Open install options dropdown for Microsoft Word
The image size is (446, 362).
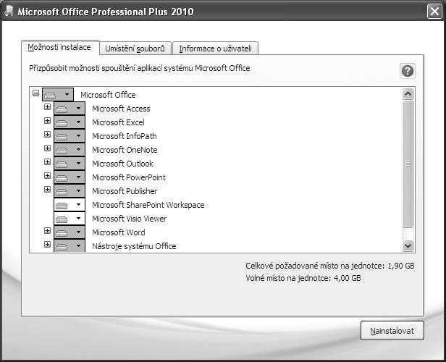[x=70, y=232]
